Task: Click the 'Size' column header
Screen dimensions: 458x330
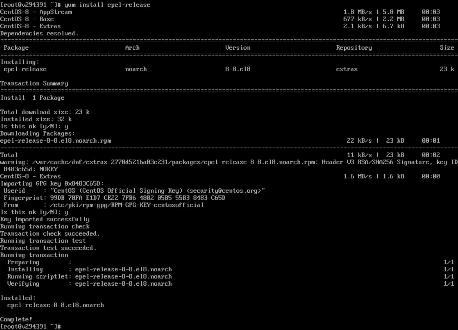Action: click(x=447, y=48)
